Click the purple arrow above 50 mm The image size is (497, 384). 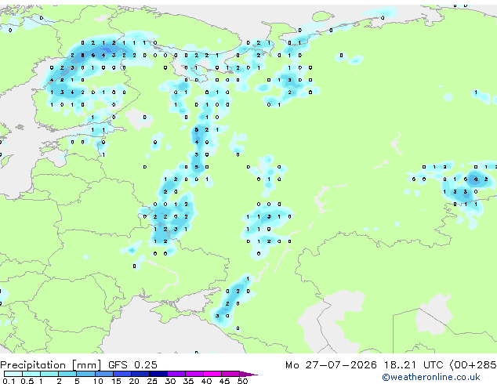tap(248, 374)
